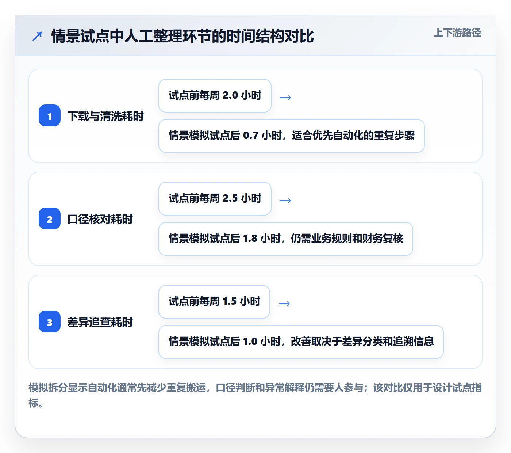This screenshot has height=453, width=511.
Task: Select the 口径核对耗时 row label
Action: (x=100, y=219)
